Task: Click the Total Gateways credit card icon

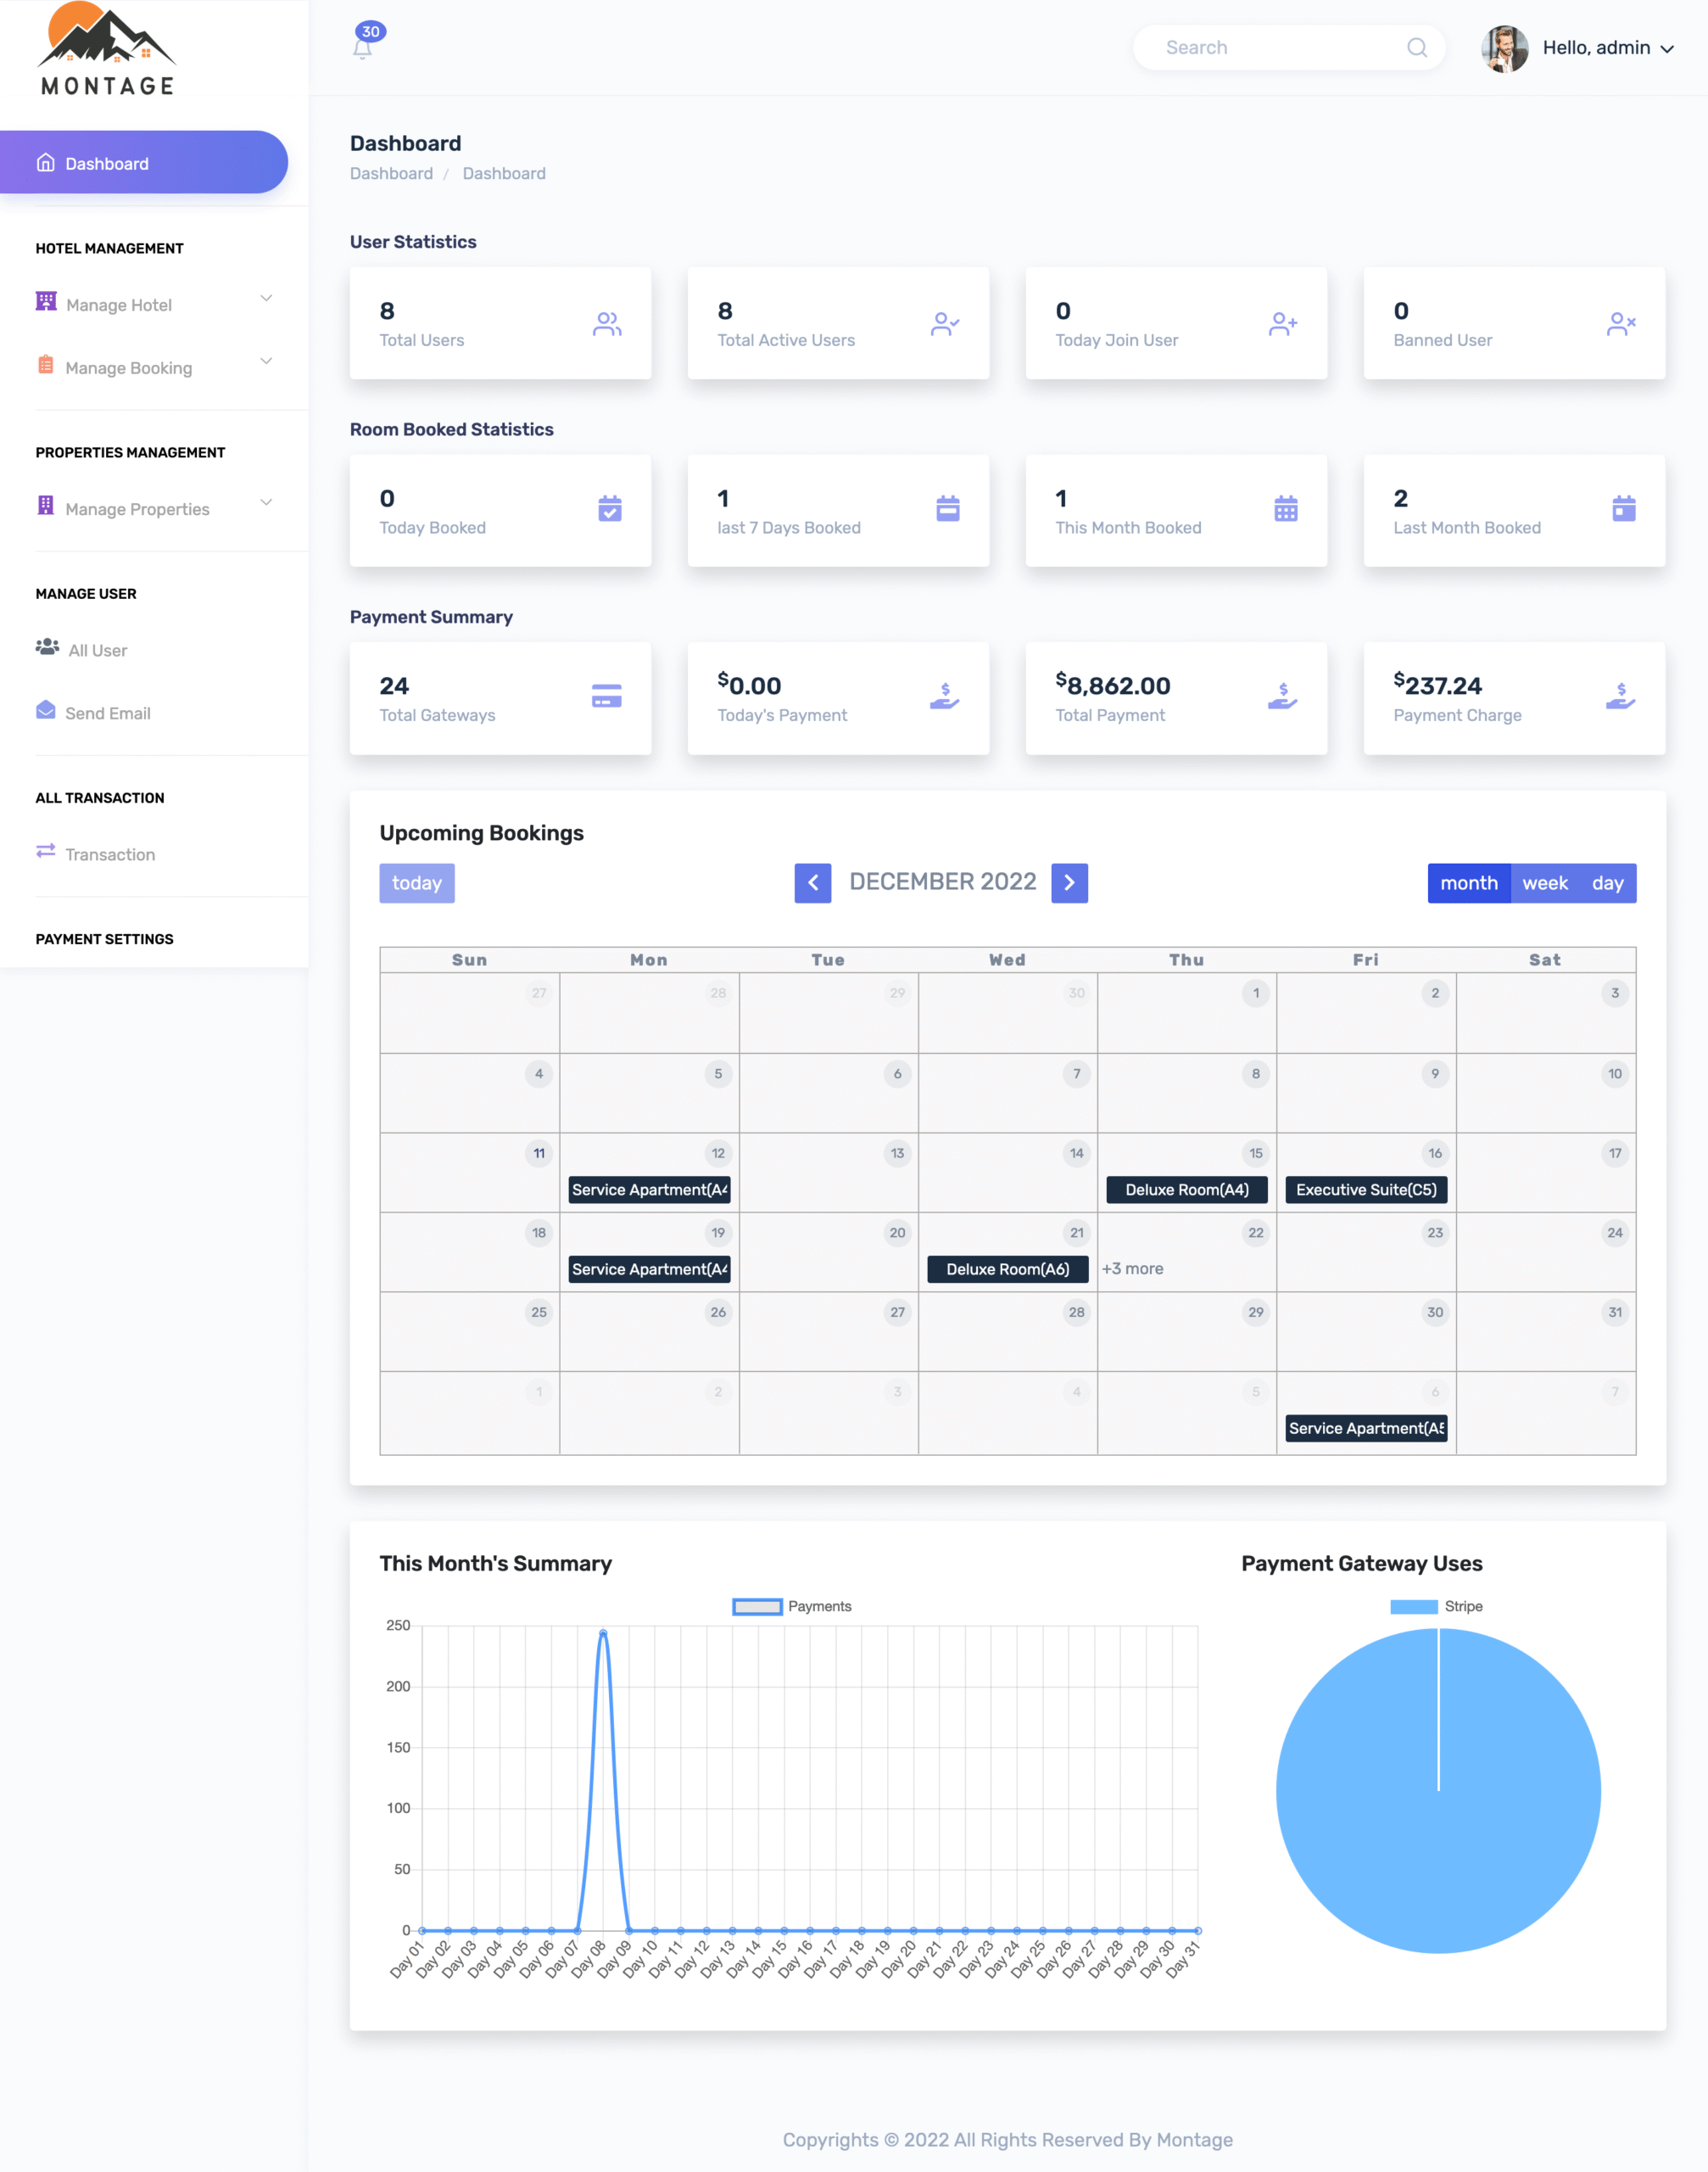Action: tap(606, 697)
